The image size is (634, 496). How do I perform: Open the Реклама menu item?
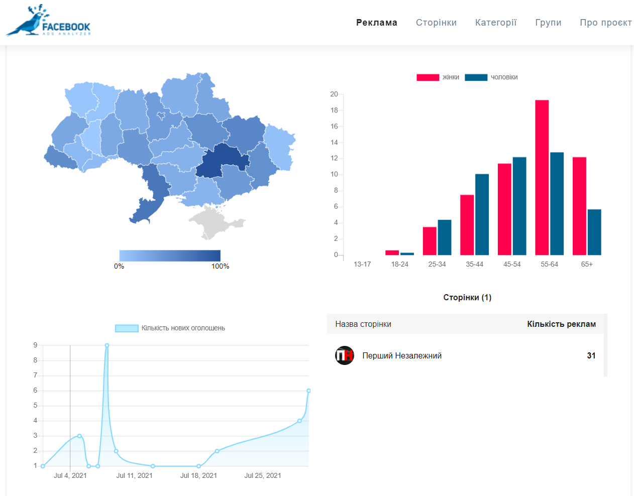[376, 23]
